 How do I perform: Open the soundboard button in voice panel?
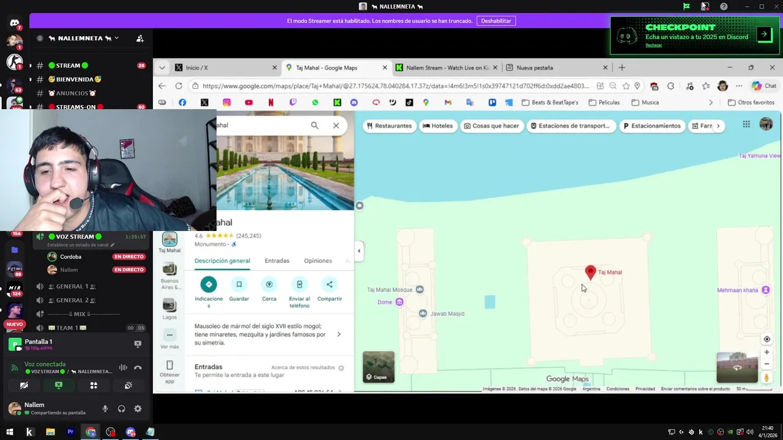[128, 386]
